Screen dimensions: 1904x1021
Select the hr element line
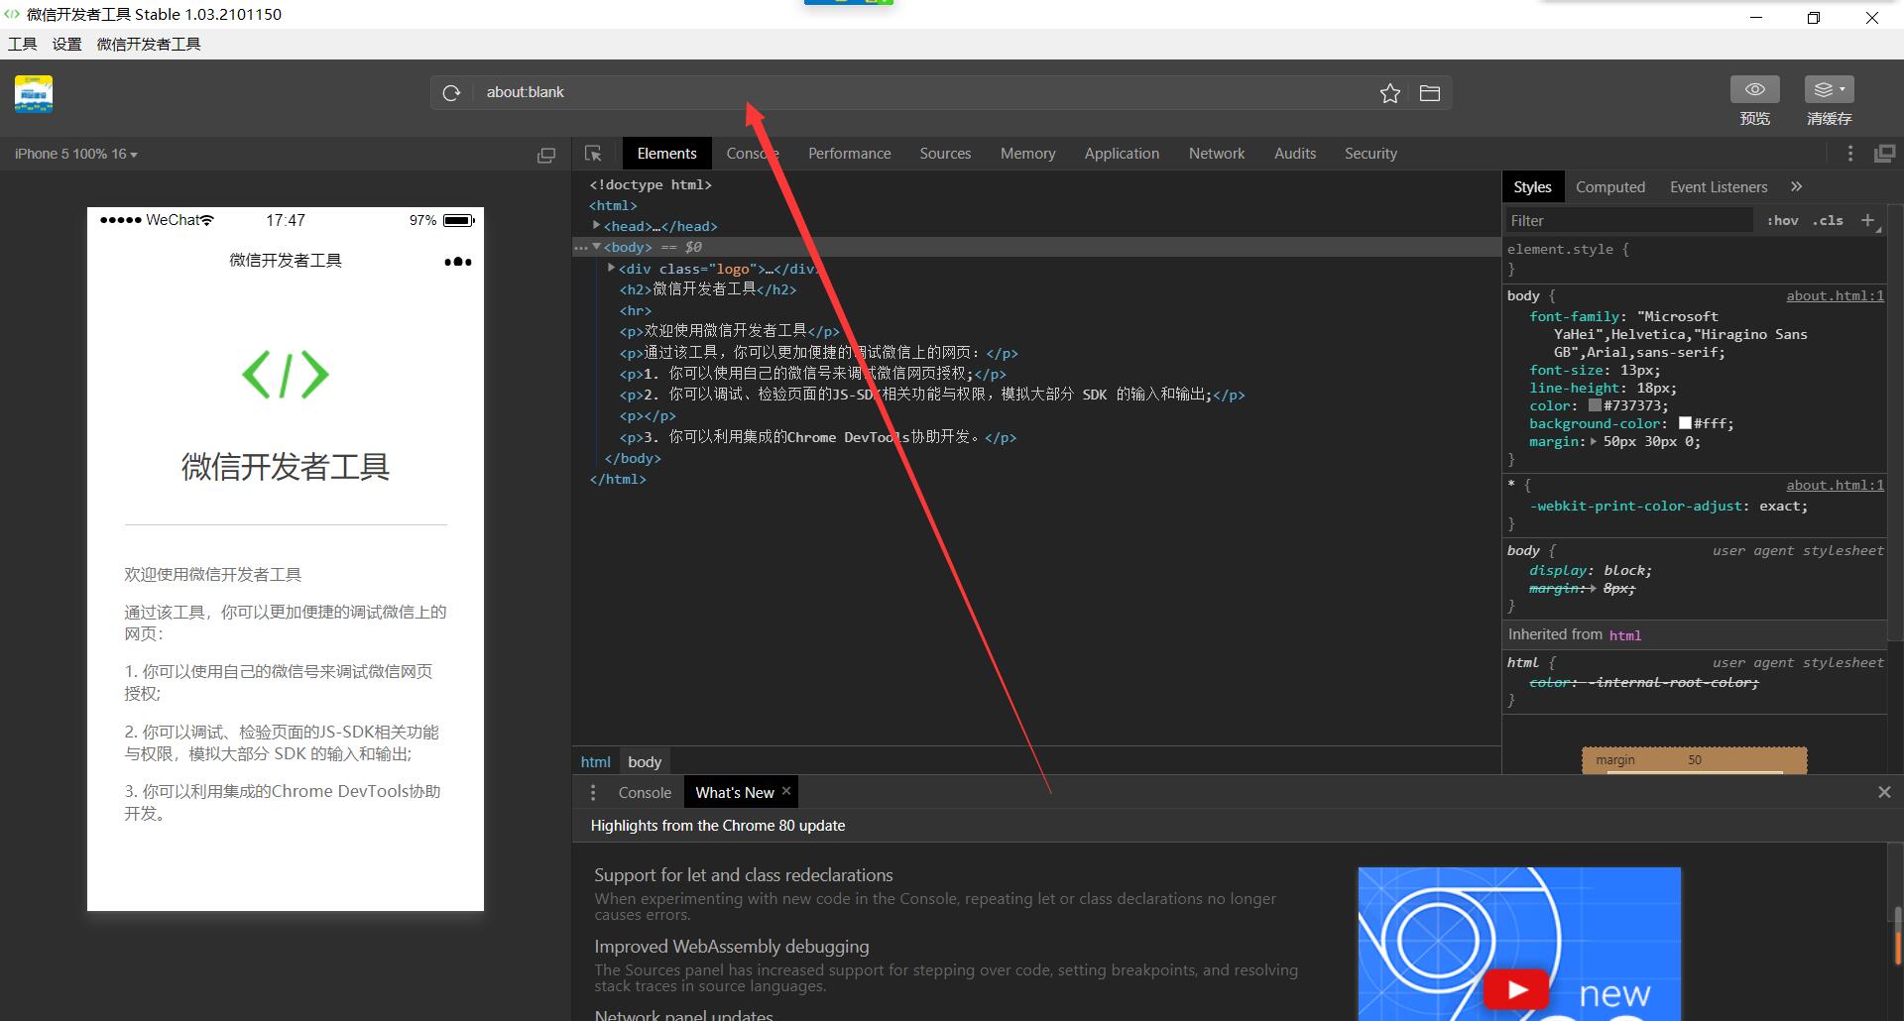tap(636, 310)
